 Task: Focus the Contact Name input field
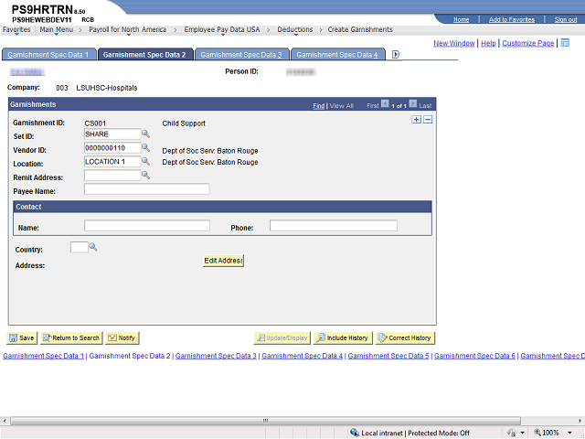[147, 226]
